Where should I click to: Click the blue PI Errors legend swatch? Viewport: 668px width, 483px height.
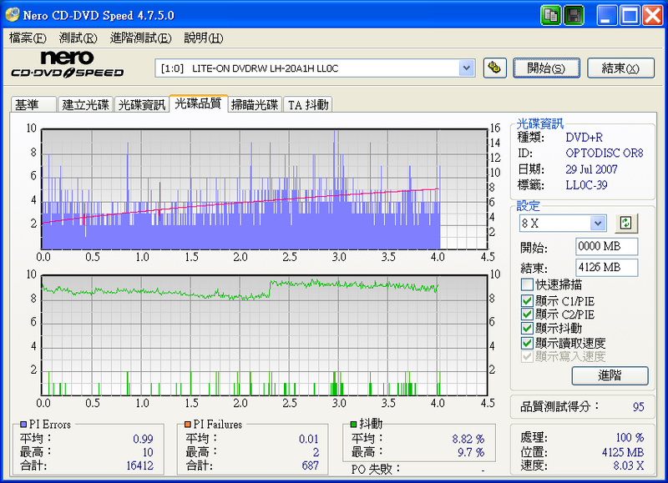tap(23, 425)
